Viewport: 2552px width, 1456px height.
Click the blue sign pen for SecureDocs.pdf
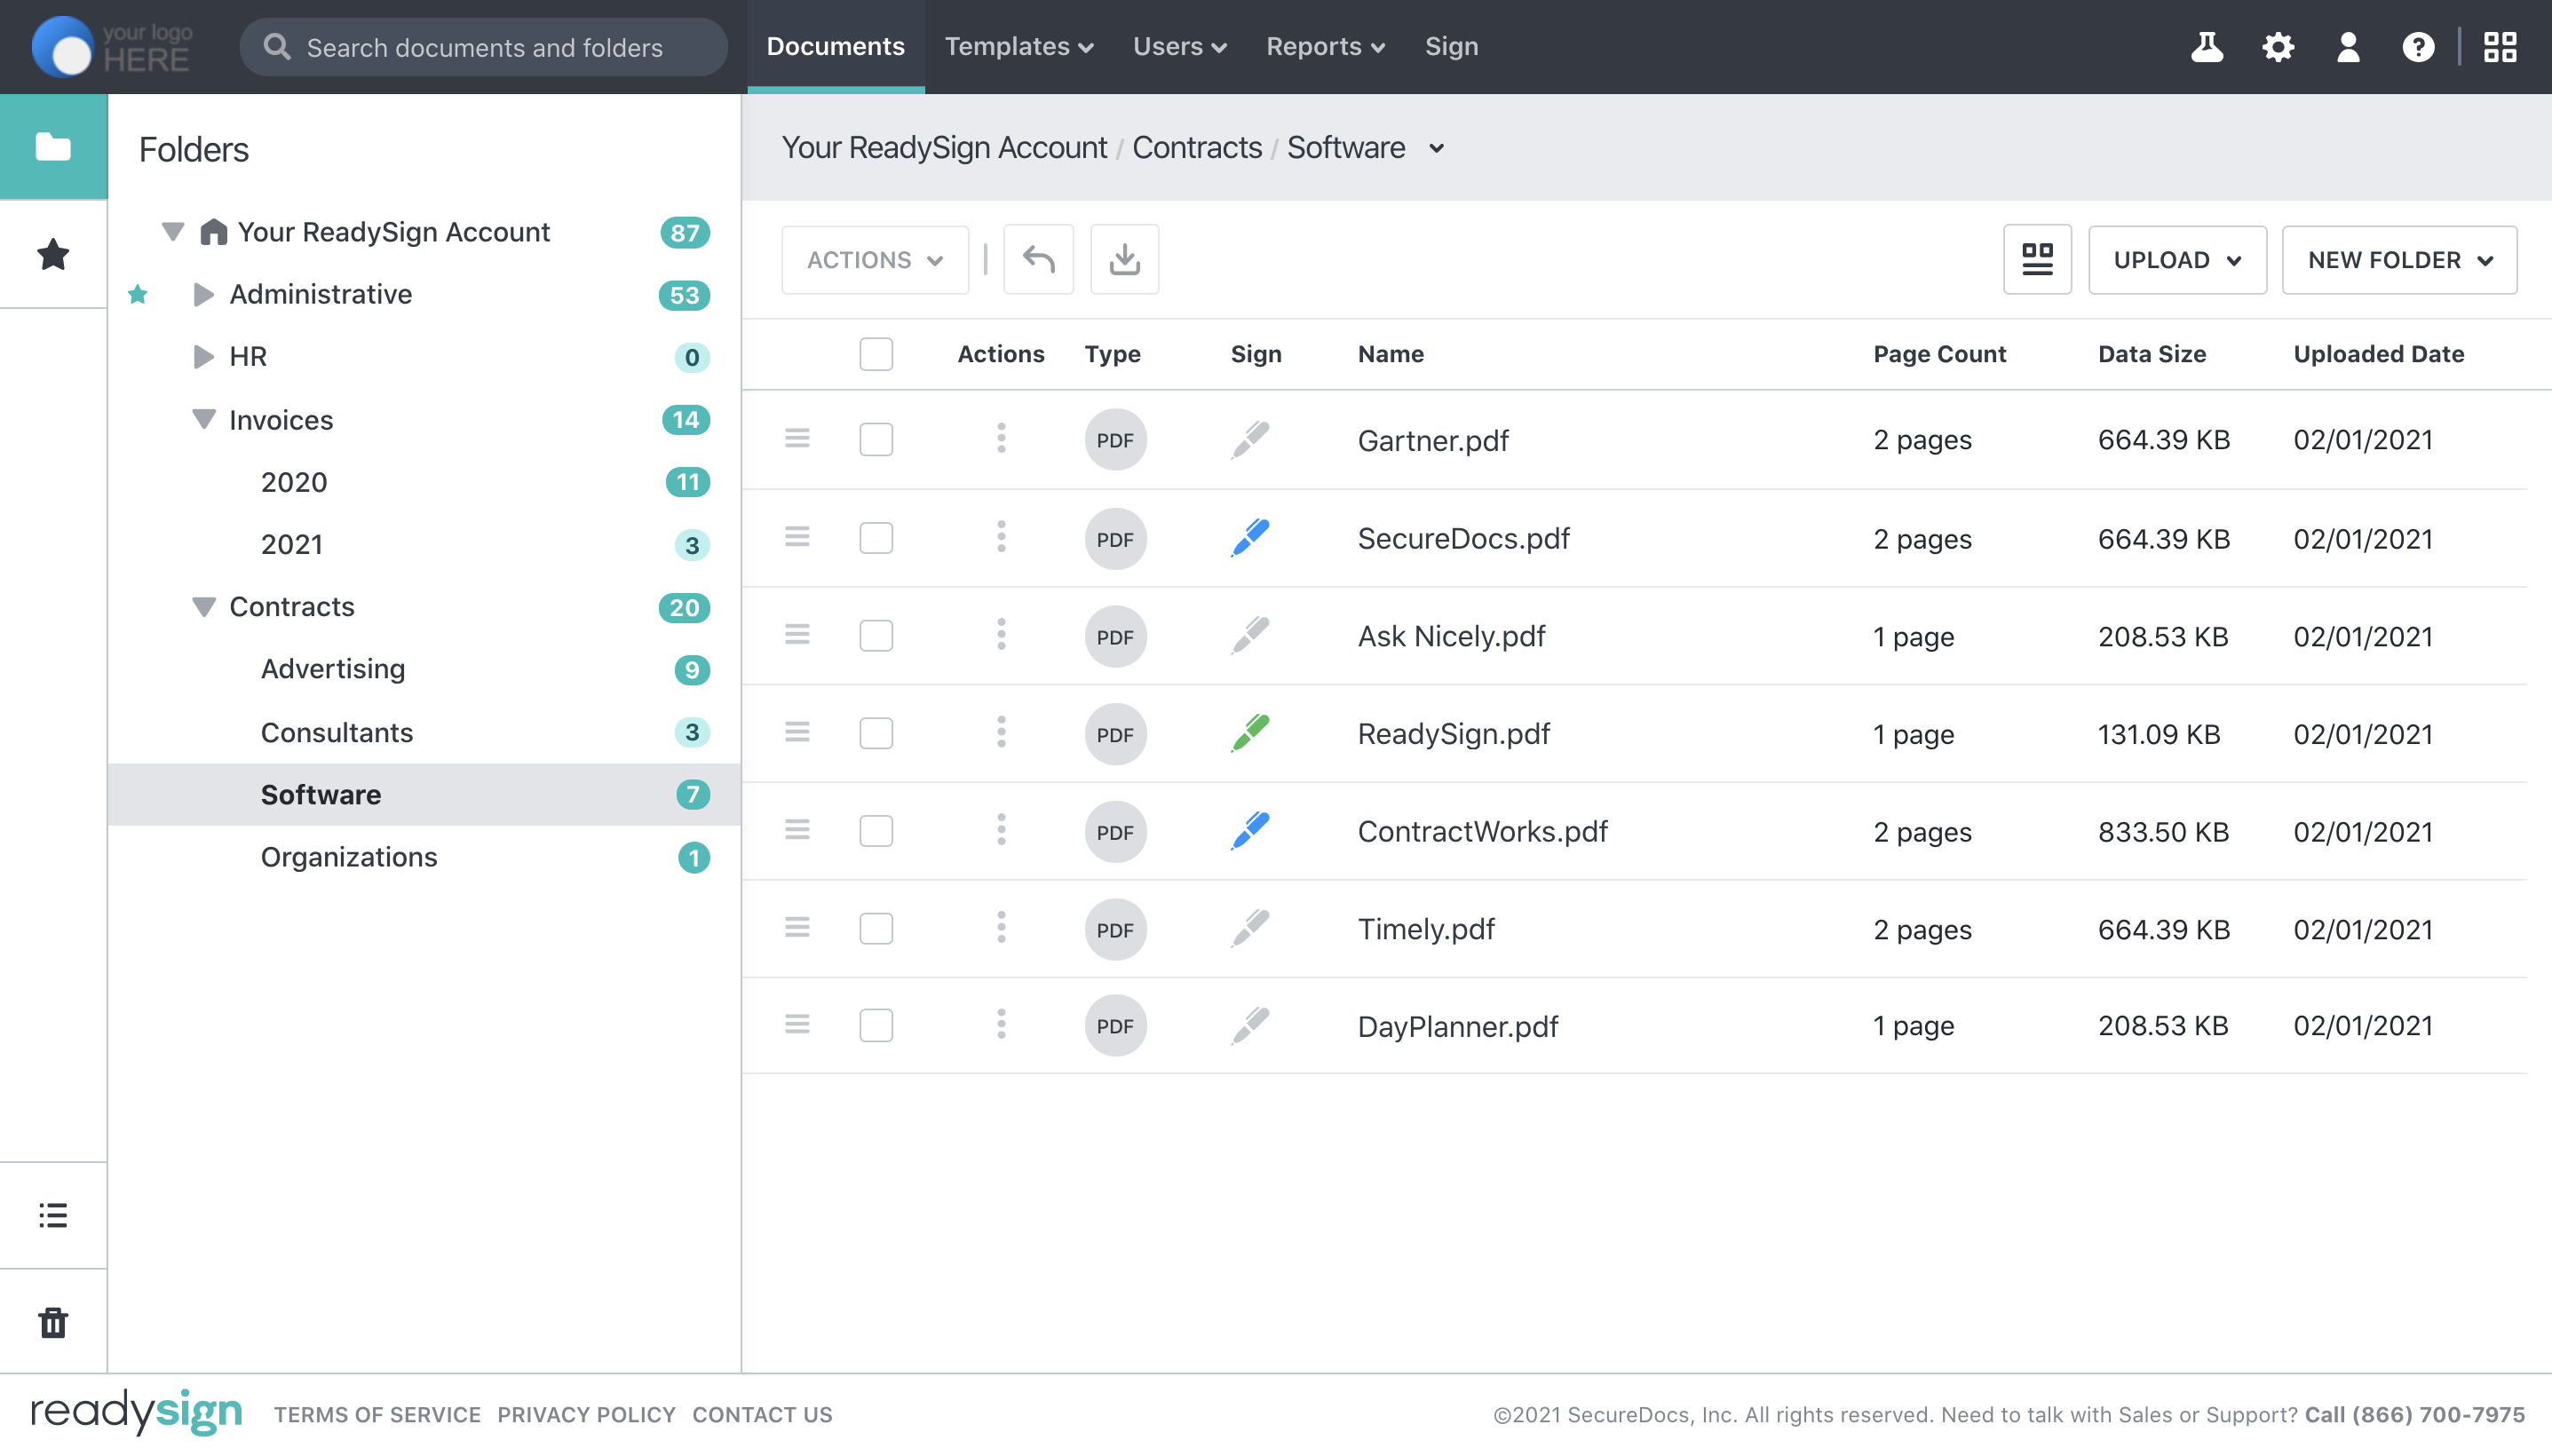coord(1250,538)
